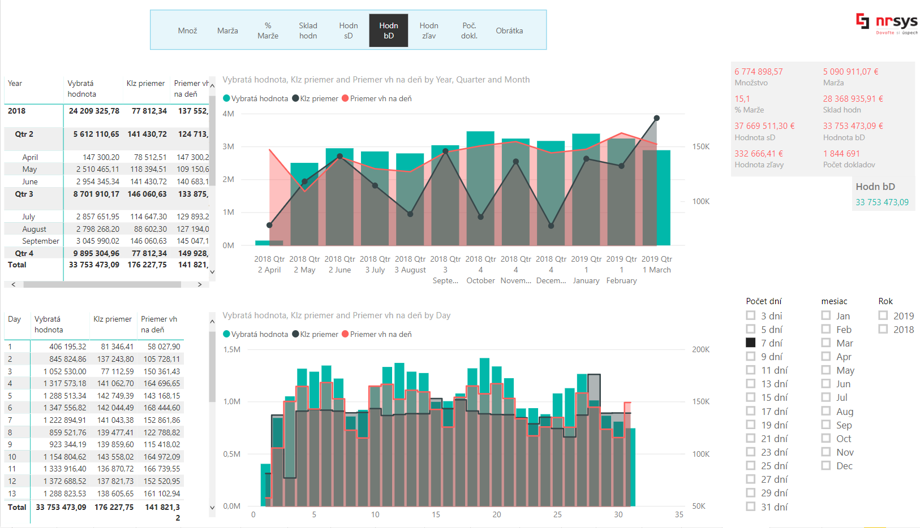This screenshot has height=528, width=920.
Task: Click the right arrow on the table's horizontal scrollbar
Action: tap(199, 284)
